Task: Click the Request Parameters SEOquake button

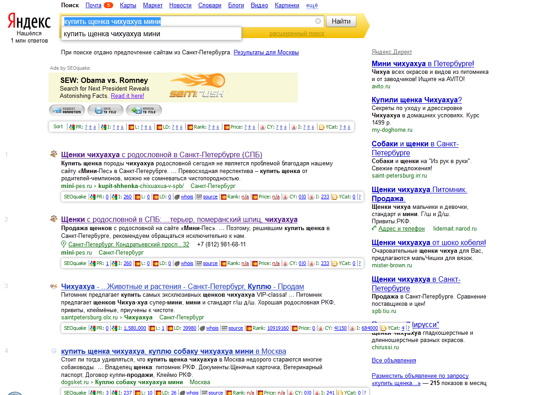Action: pyautogui.click(x=67, y=110)
